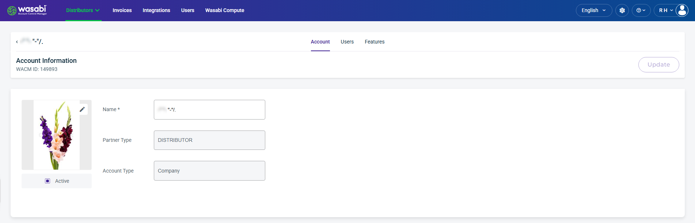Toggle the Active checkbox
The image size is (695, 223).
pos(48,181)
